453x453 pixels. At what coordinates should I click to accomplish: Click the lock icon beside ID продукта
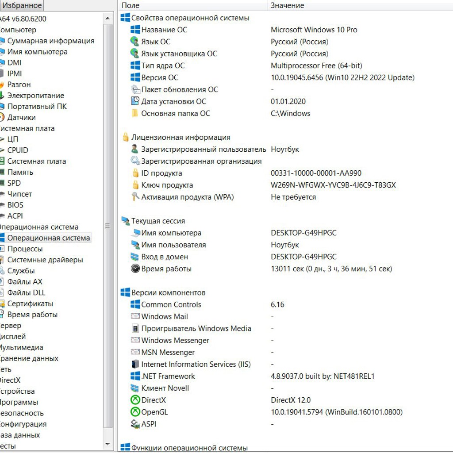coord(135,173)
